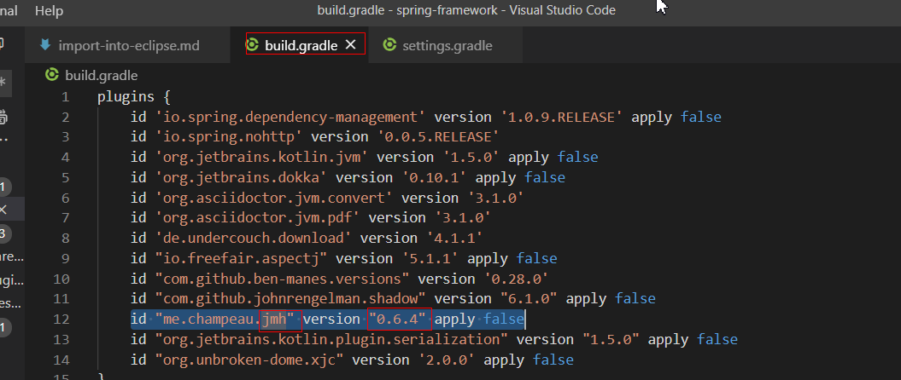Screen dimensions: 901x380
Task: Select the build.gradle editor tab
Action: click(x=301, y=45)
